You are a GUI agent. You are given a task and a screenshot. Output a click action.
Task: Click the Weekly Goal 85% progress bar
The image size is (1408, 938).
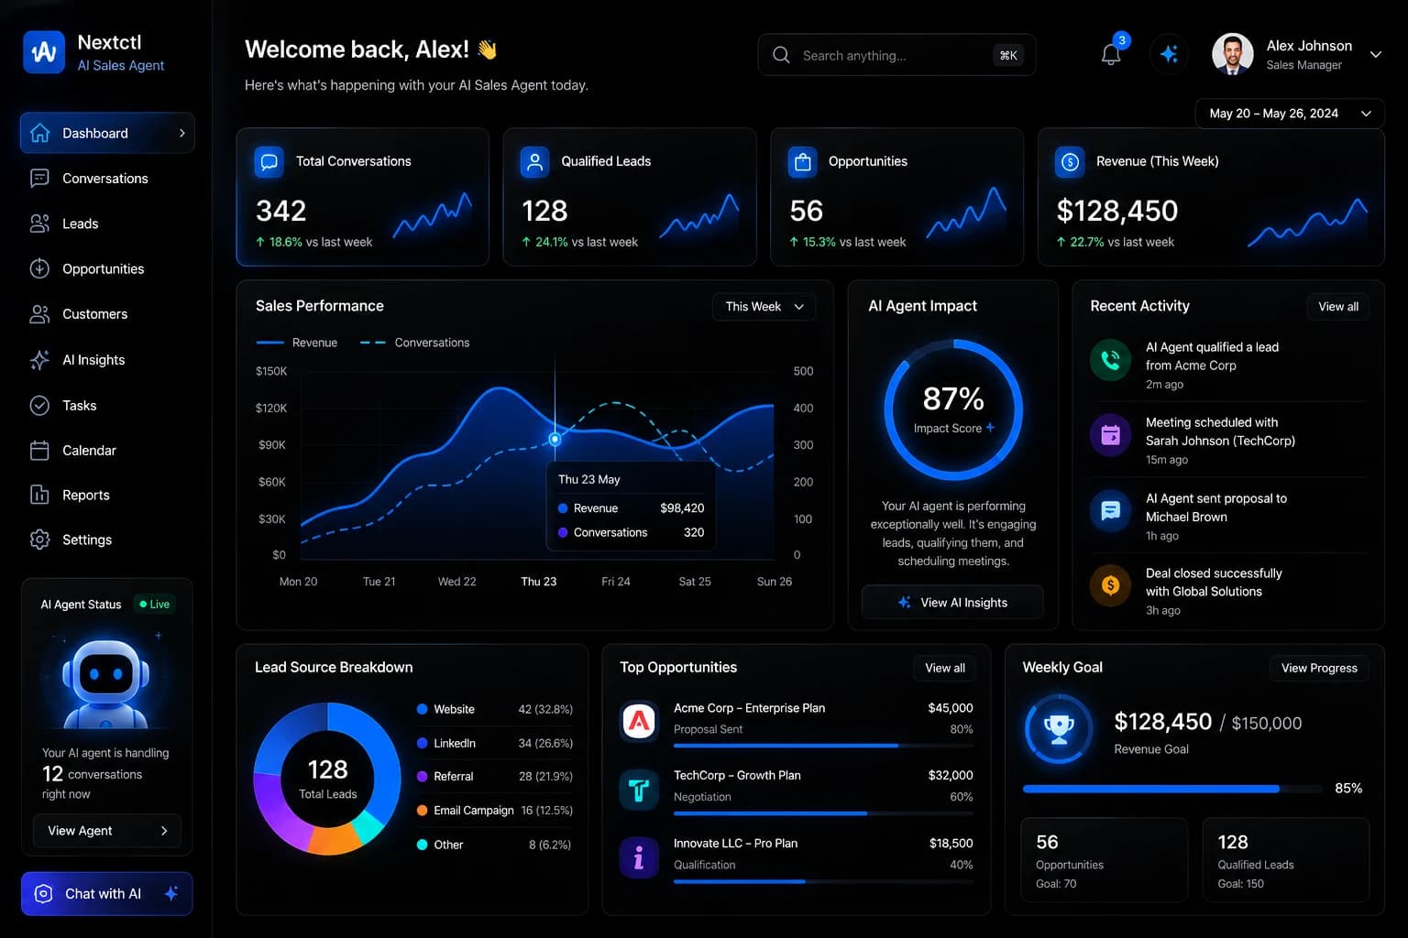pyautogui.click(x=1172, y=789)
